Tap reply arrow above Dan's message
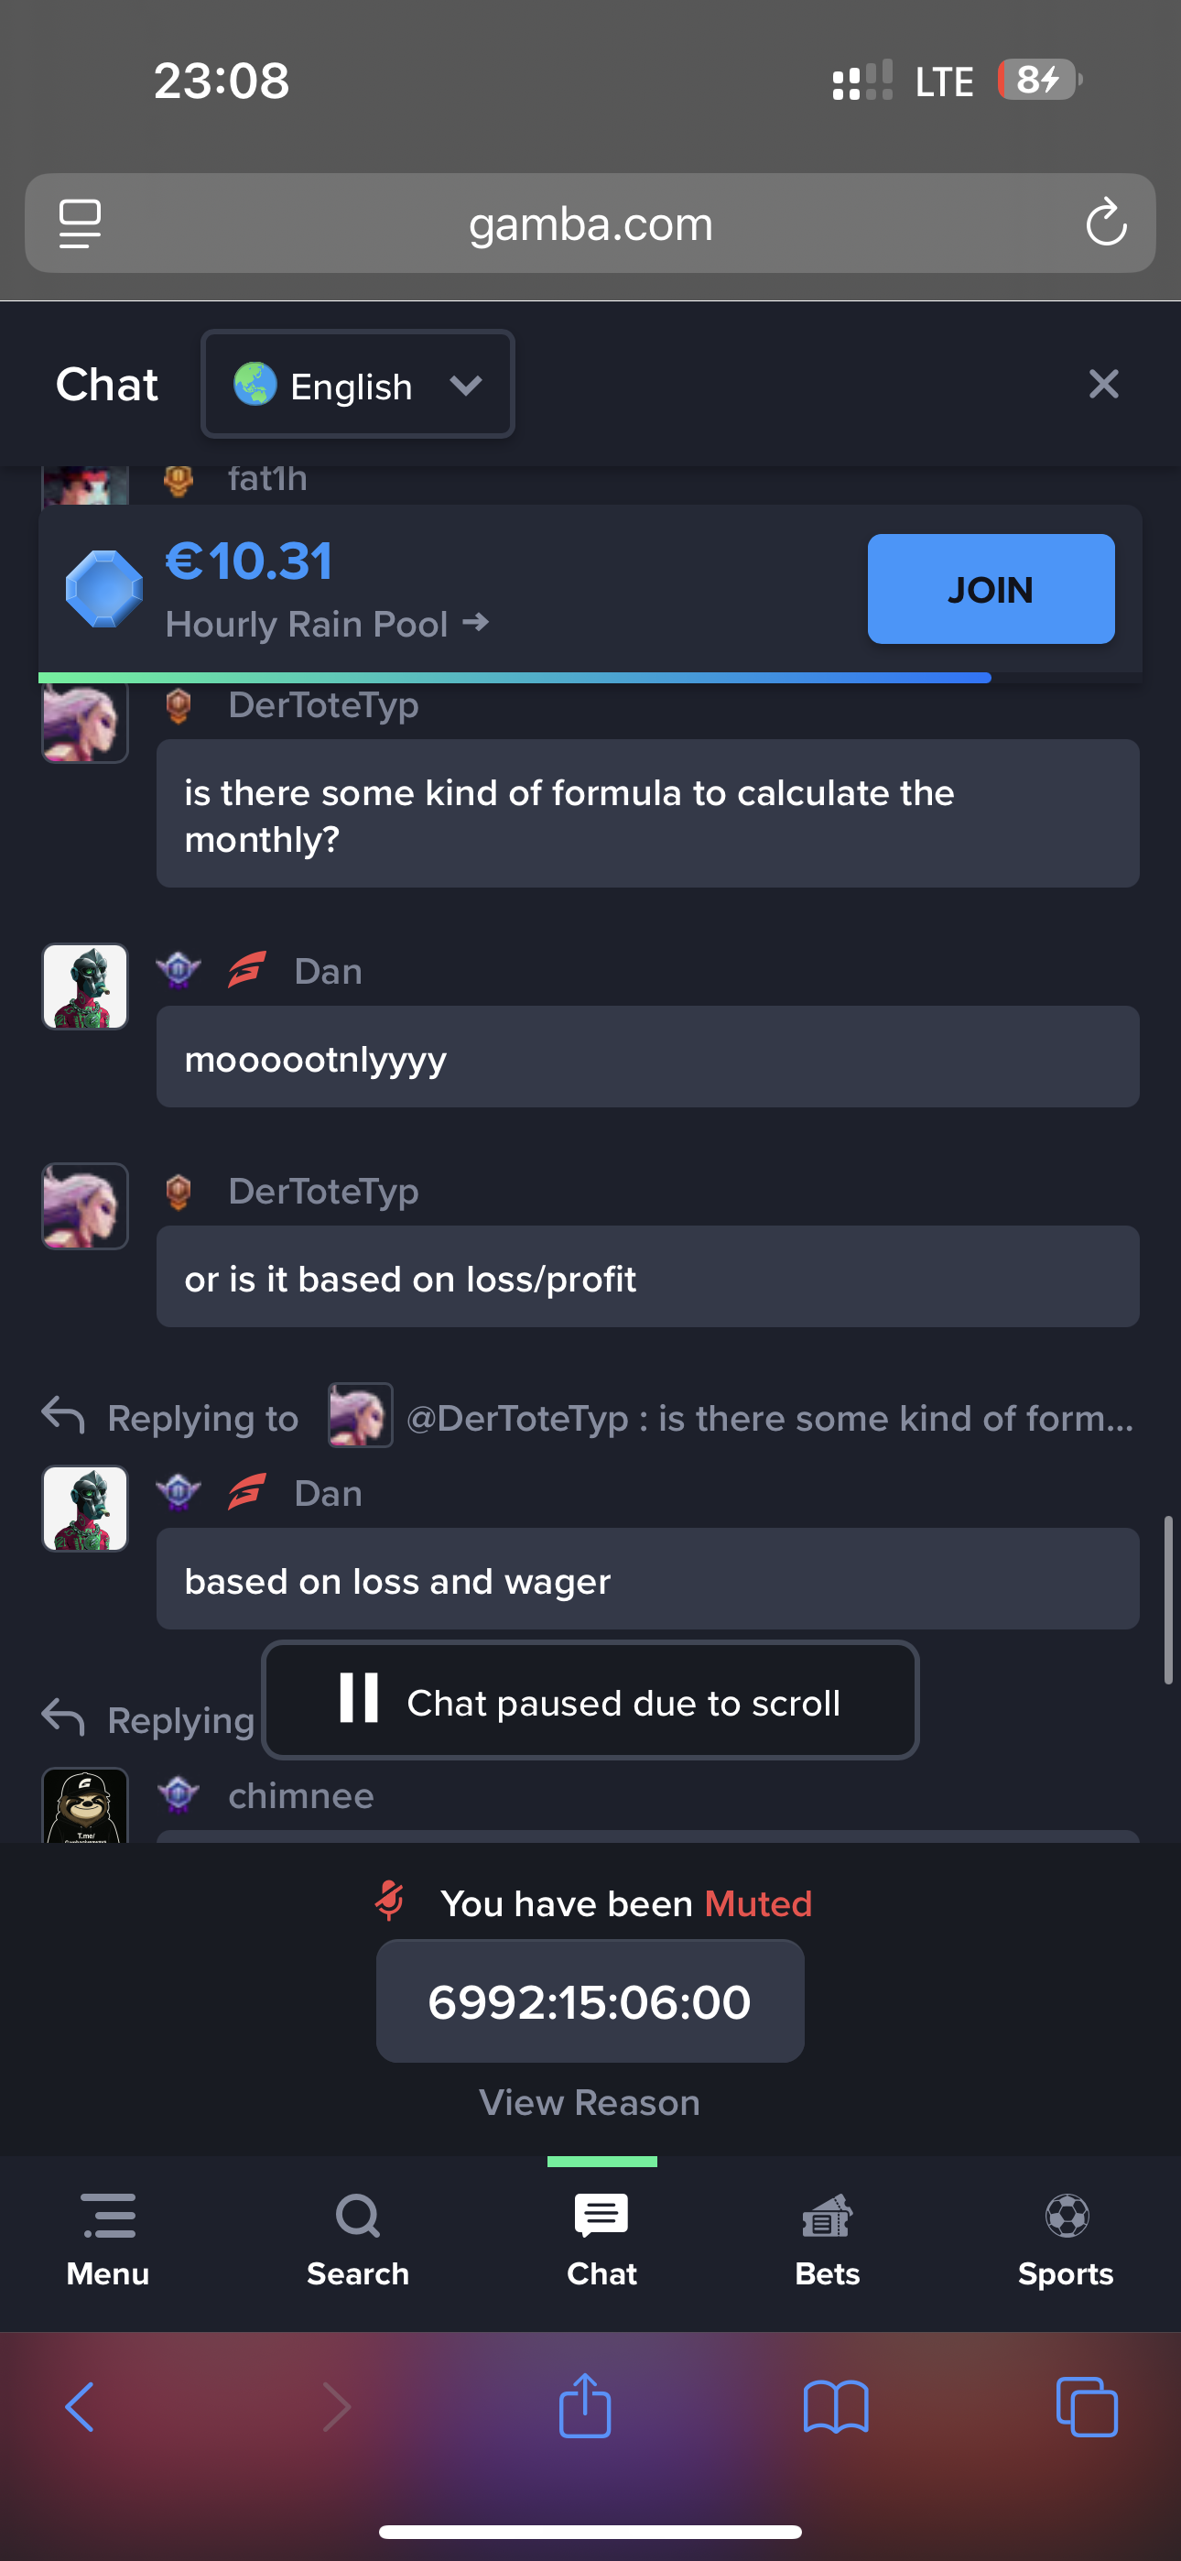 click(63, 1415)
